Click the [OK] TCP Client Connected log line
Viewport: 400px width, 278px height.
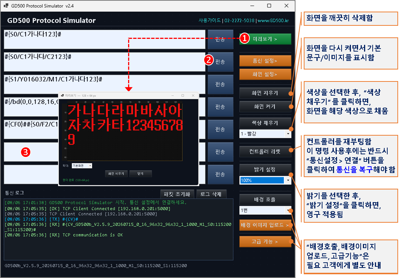tap(88, 209)
